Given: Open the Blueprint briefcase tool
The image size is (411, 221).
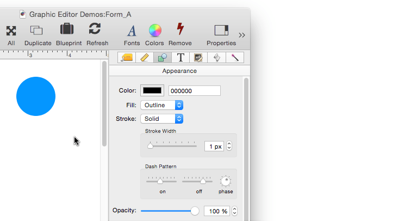Looking at the screenshot, I should coord(67,29).
